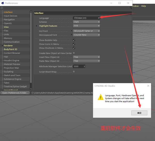The image size is (155, 141).
Task: Click the search magnifier icon in Preferences
Action: click(x=131, y=8)
